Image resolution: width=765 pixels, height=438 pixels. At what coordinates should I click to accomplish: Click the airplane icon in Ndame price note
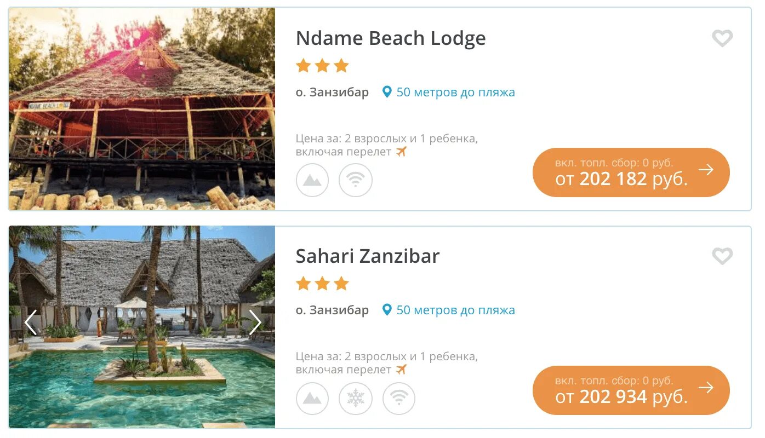click(402, 152)
